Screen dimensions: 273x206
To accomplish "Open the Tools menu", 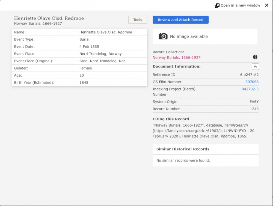I will [x=138, y=20].
